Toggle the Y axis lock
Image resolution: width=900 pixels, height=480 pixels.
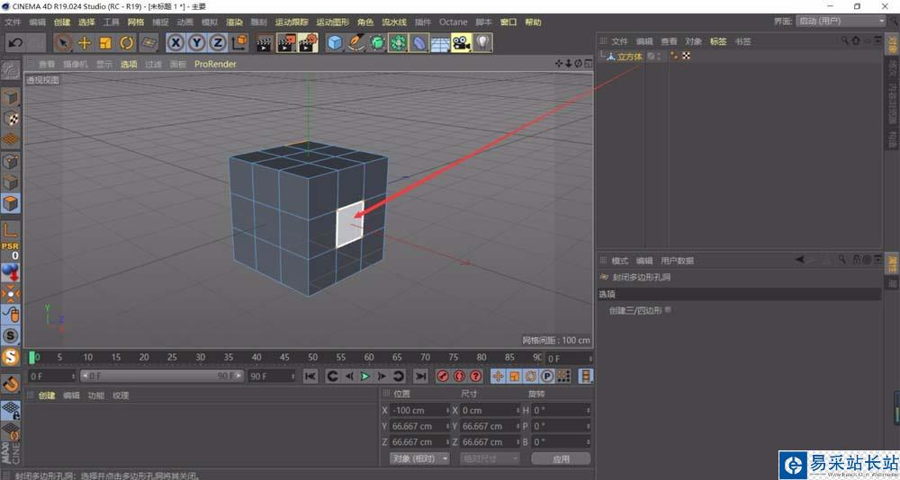click(196, 42)
